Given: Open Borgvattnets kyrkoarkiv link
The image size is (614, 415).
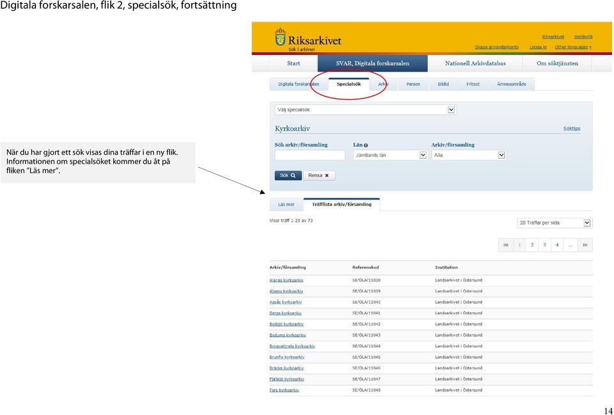Looking at the screenshot, I should (x=292, y=346).
